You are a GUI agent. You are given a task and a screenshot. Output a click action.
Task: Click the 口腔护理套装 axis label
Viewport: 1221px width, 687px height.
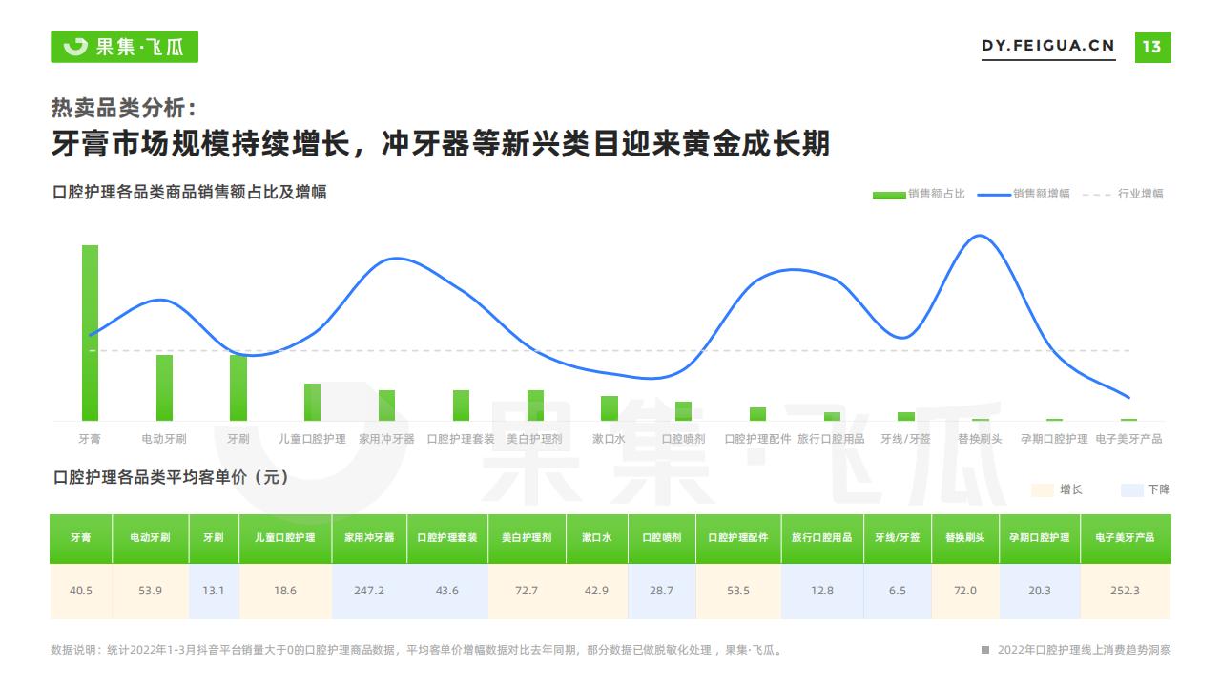[x=461, y=439]
